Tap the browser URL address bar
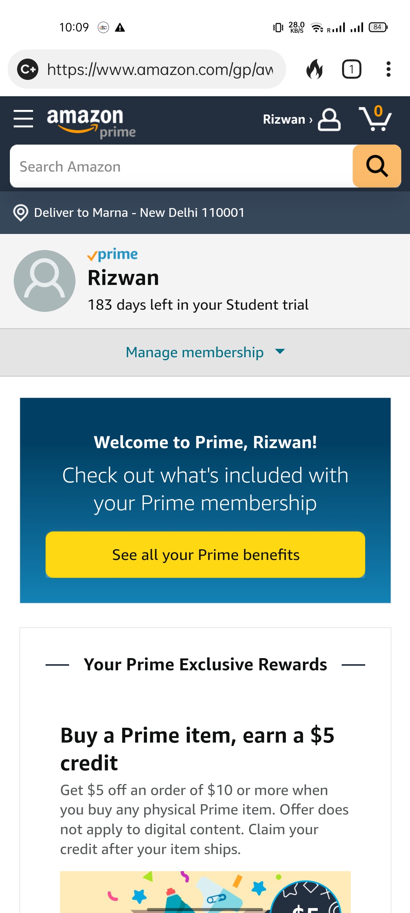The image size is (410, 913). click(160, 69)
